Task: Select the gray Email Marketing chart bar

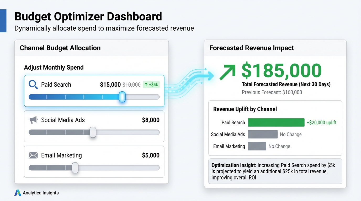Action: click(257, 146)
